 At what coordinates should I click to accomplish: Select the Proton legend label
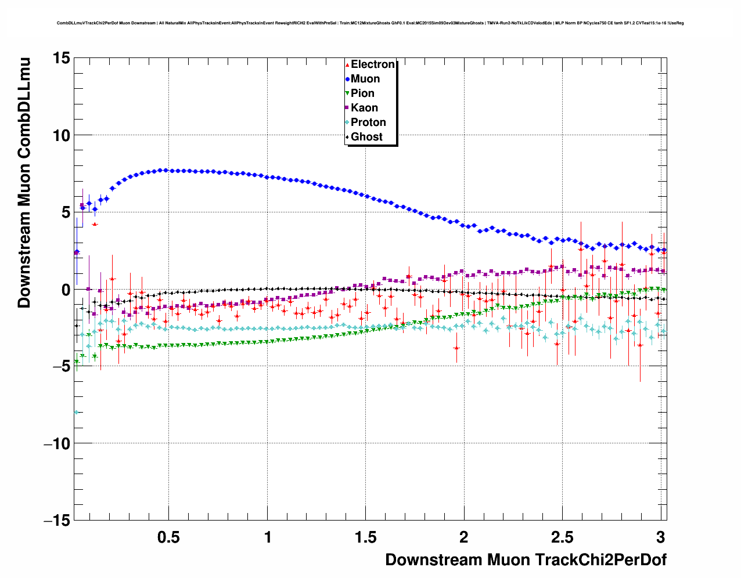pyautogui.click(x=368, y=122)
